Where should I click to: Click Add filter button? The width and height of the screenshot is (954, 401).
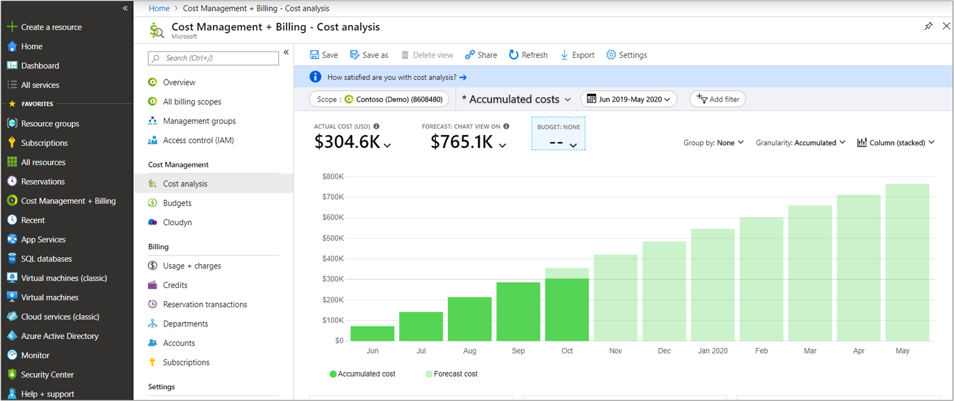[717, 99]
